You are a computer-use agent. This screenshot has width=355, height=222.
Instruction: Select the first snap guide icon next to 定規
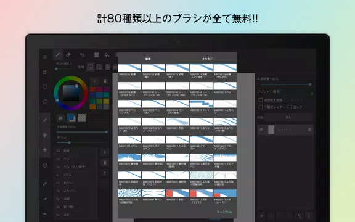[x=91, y=67]
